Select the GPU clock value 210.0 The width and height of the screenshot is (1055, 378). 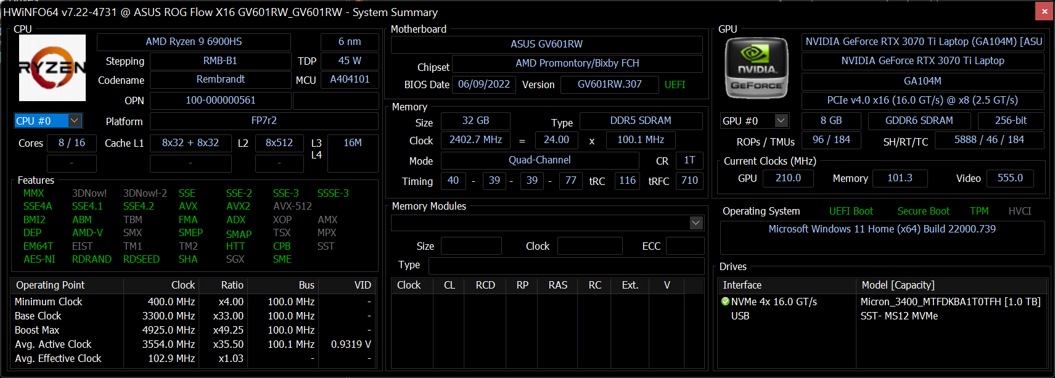pyautogui.click(x=788, y=178)
